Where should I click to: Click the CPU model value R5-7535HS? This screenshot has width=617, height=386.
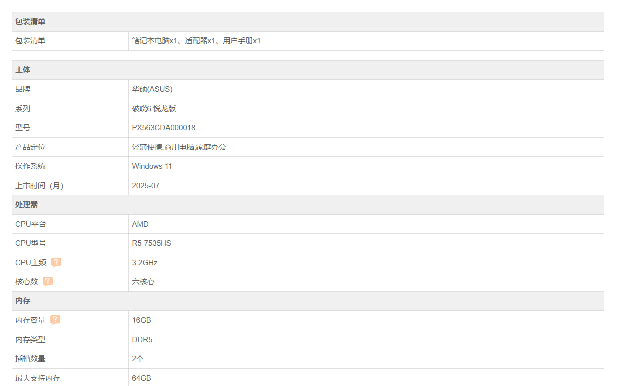tap(152, 243)
